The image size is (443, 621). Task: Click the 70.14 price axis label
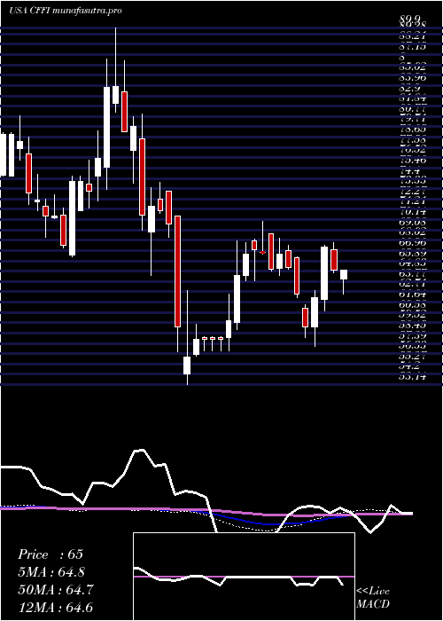point(413,212)
